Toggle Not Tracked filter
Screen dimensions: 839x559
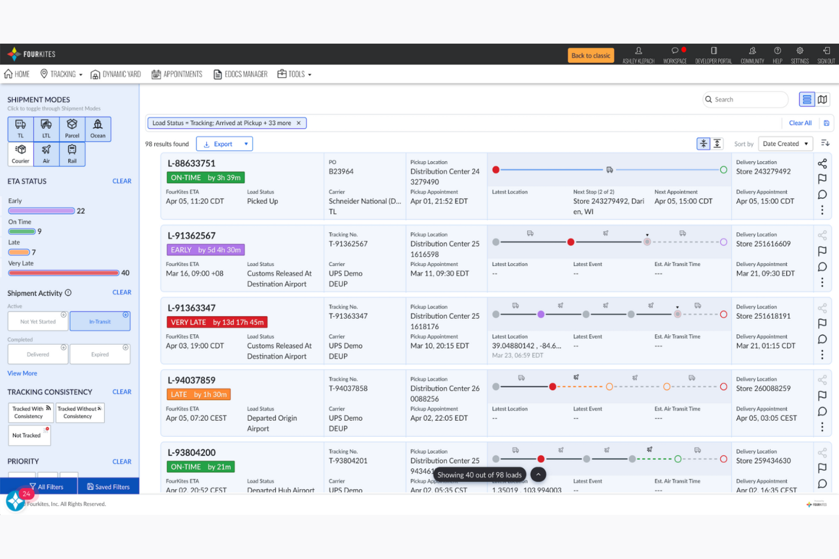click(29, 436)
